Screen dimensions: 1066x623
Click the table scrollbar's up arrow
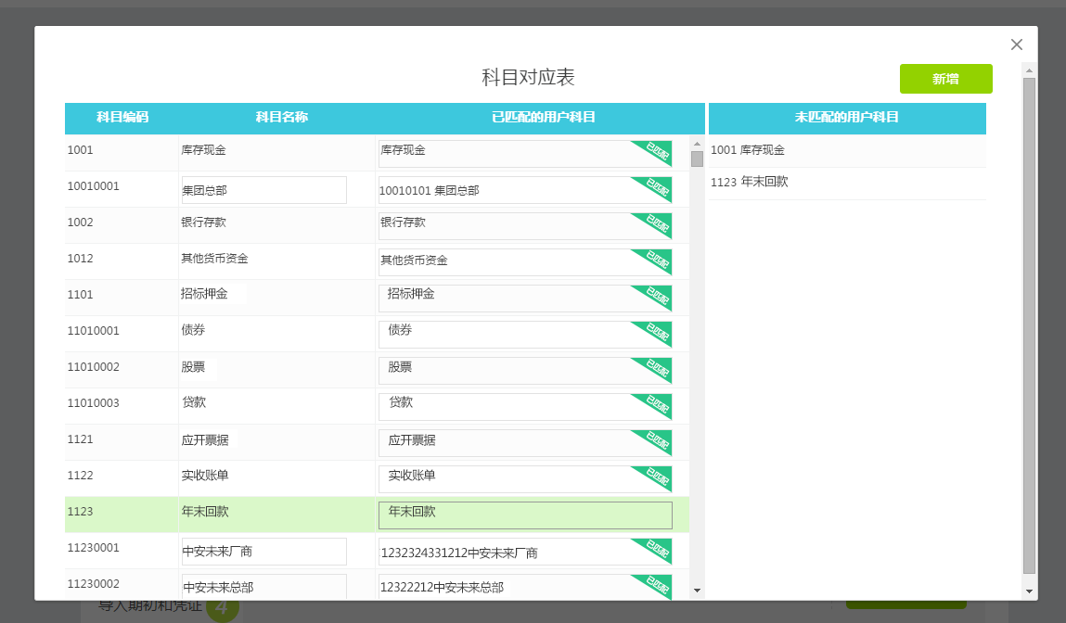click(697, 144)
